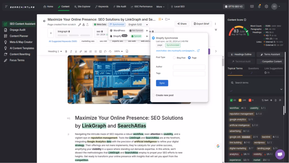Expand the 100% zoom dropdown
This screenshot has height=163, width=289.
(x=118, y=52)
